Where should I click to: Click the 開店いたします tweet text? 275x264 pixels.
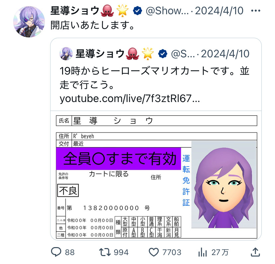(93, 25)
